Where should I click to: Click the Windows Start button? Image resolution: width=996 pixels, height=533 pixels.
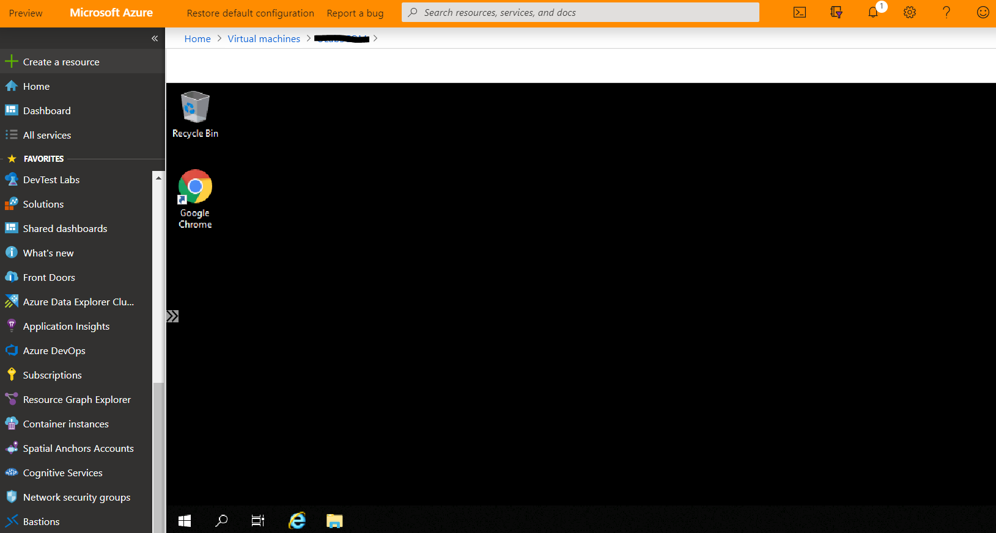pyautogui.click(x=185, y=521)
